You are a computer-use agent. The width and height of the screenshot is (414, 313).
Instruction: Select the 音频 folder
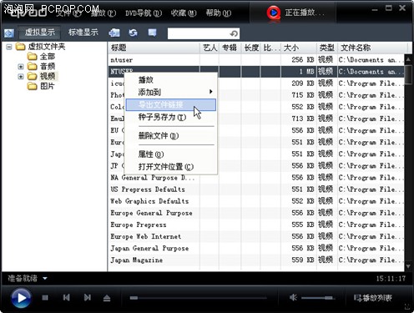click(42, 66)
